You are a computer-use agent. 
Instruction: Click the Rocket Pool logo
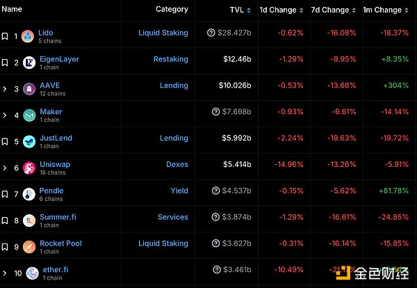28,247
